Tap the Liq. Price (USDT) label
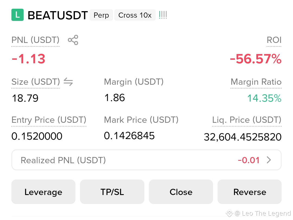This screenshot has height=220, width=293. [247, 120]
